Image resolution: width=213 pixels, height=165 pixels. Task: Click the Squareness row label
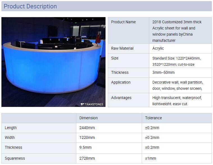point(15,158)
